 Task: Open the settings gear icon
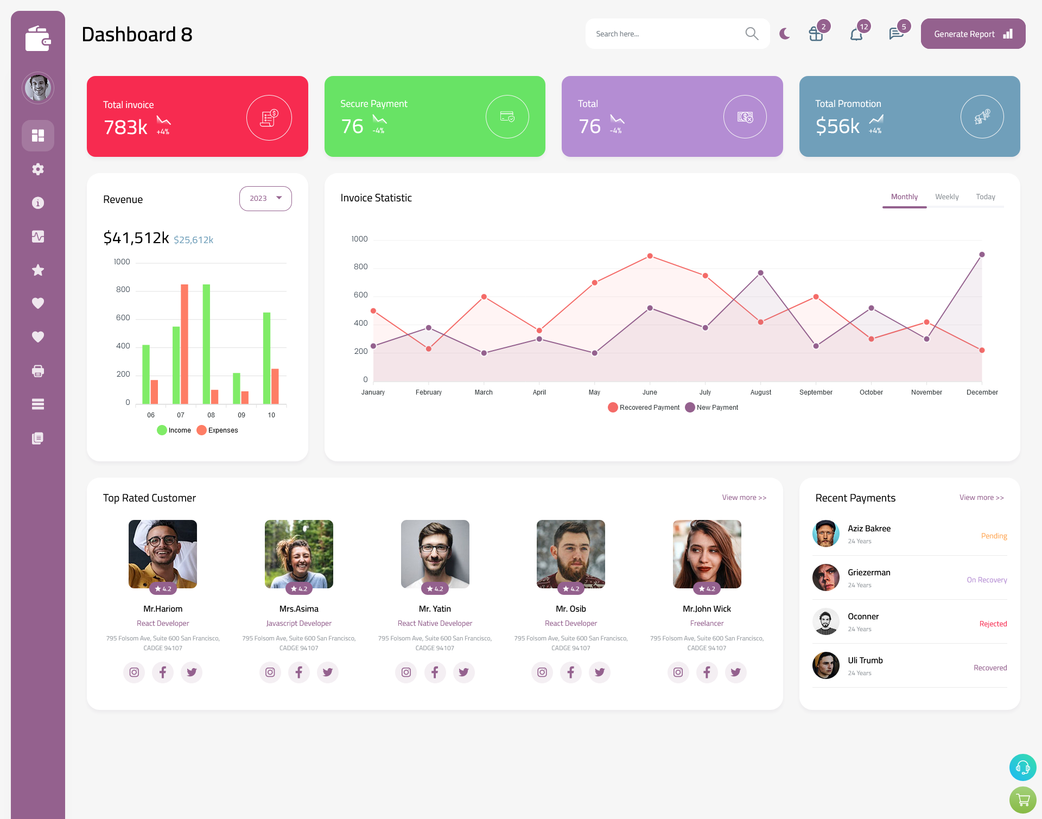coord(38,168)
